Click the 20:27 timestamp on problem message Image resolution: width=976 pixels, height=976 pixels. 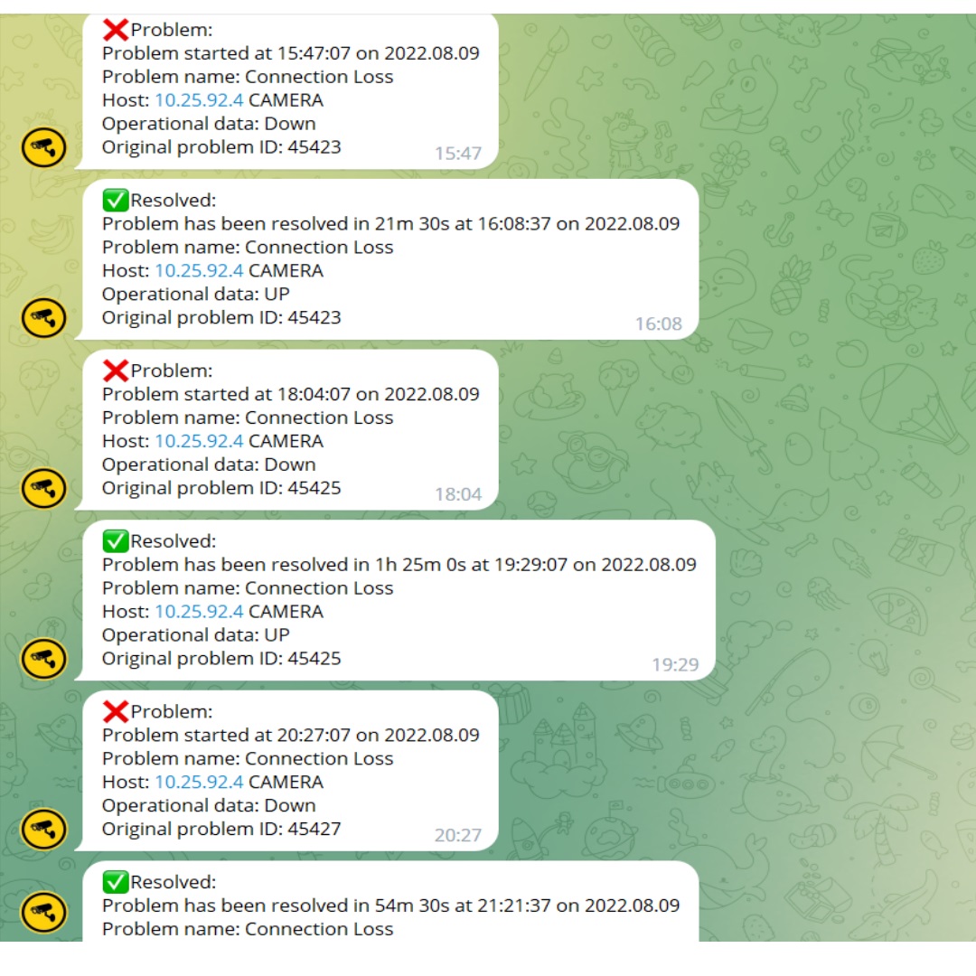pos(458,835)
